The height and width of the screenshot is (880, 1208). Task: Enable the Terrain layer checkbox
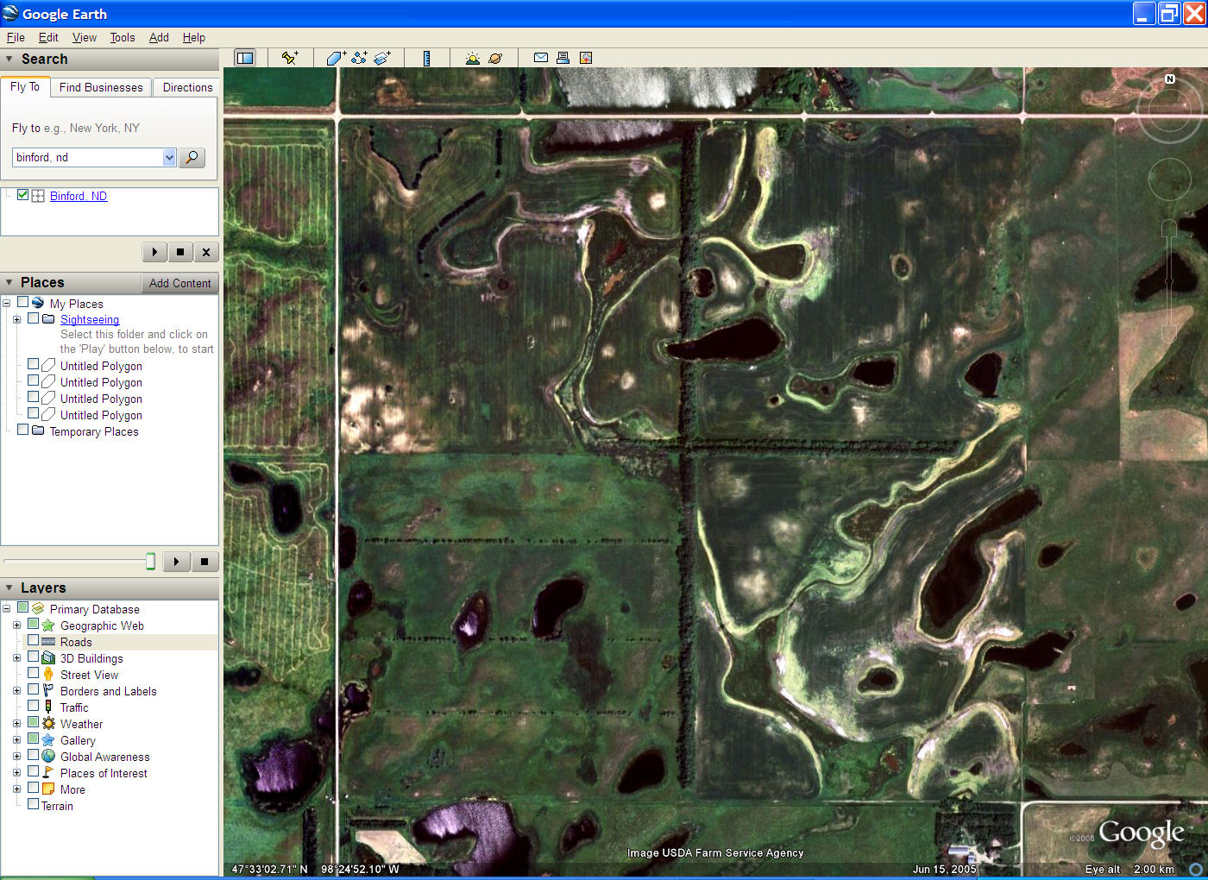tap(33, 804)
